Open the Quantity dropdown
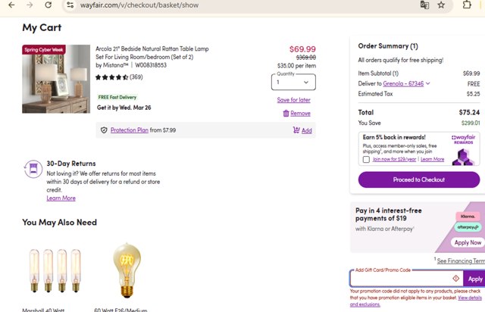This screenshot has height=312, width=485. click(x=293, y=83)
